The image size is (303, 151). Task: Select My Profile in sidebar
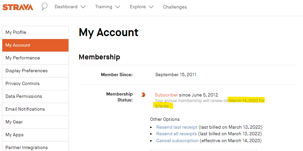click(x=35, y=32)
